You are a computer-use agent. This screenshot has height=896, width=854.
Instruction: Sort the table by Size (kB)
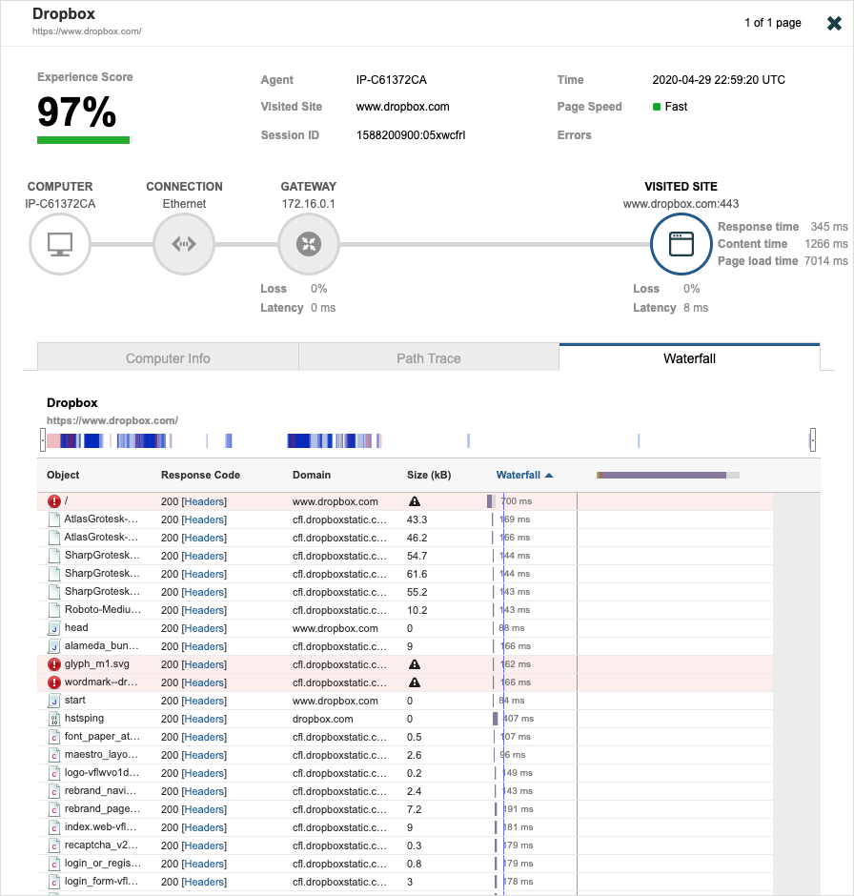[429, 475]
